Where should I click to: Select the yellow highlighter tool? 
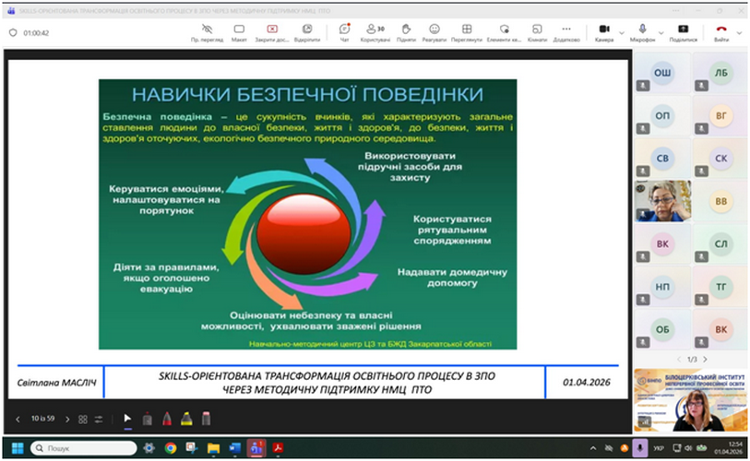(x=186, y=419)
